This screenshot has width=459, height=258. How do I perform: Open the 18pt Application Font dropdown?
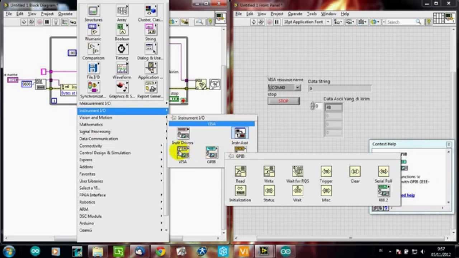307,22
